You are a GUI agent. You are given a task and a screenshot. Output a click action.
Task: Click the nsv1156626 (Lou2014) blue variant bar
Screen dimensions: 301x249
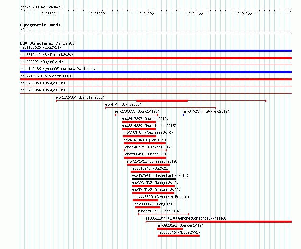(156, 51)
